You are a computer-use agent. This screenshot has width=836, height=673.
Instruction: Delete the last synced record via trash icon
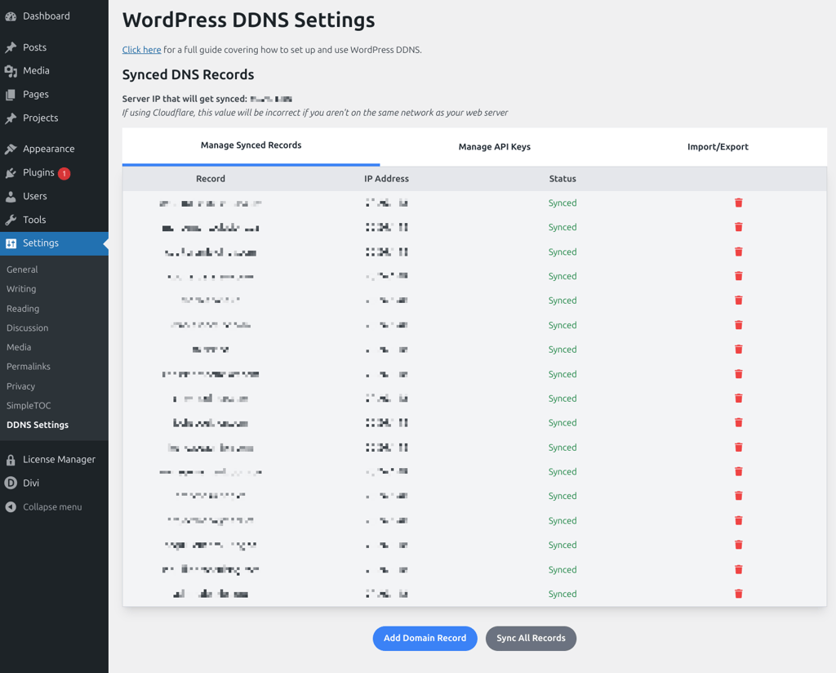738,594
